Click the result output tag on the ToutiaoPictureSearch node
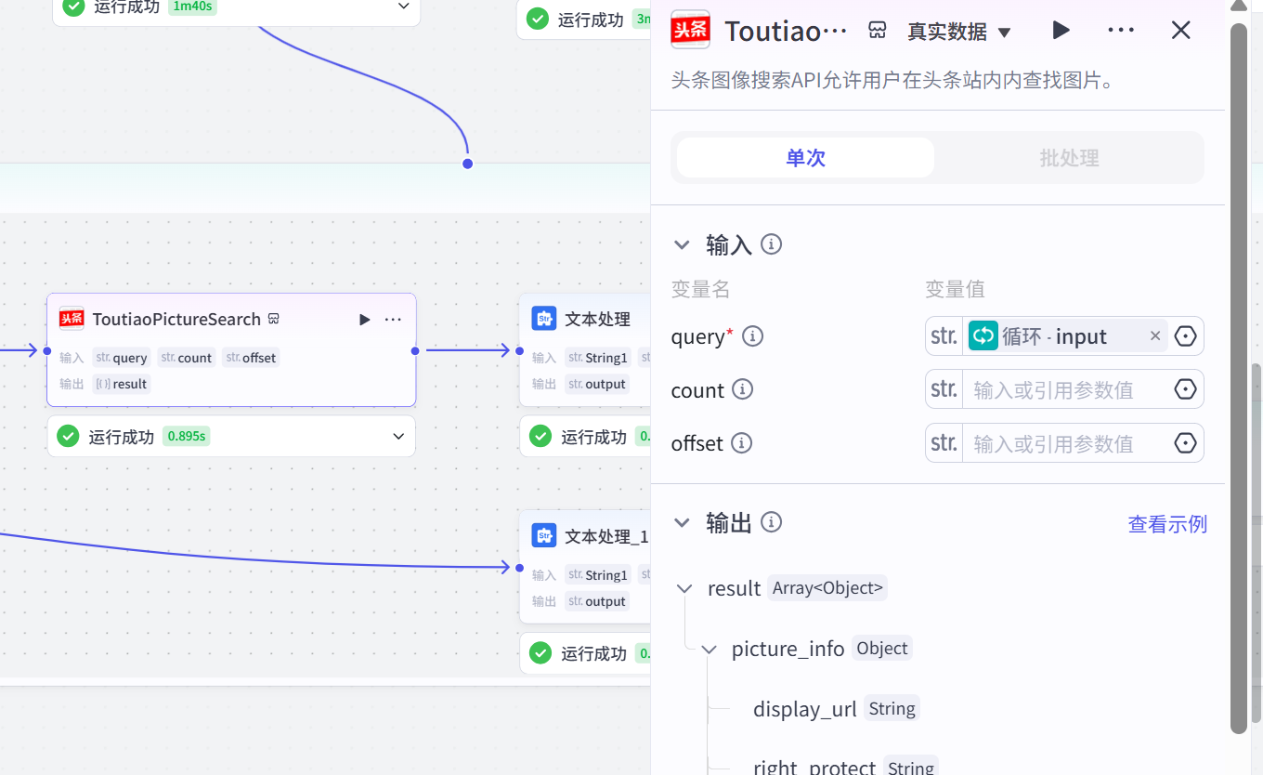Viewport: 1263px width, 775px height. coord(122,384)
